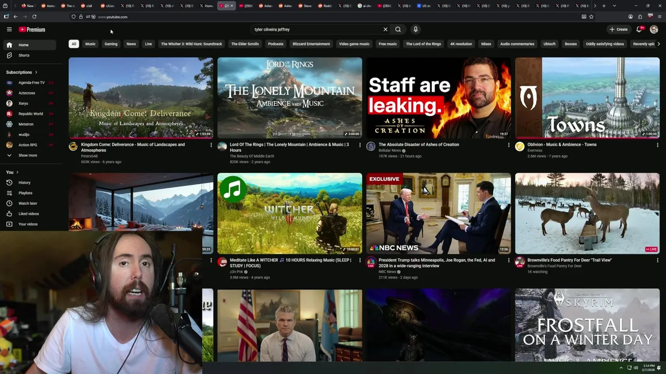666x374 pixels.
Task: Select the Live filter chip
Action: pyautogui.click(x=148, y=44)
